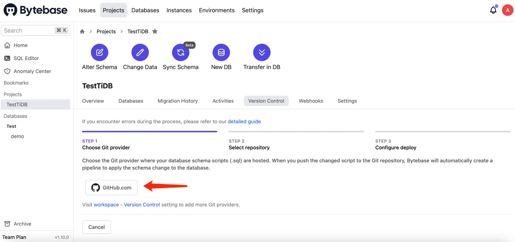
Task: Select the demo database in sidebar
Action: (x=17, y=136)
